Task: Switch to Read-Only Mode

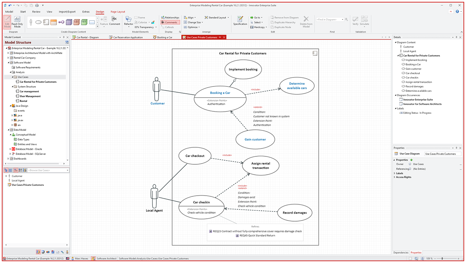Action: [x=17, y=22]
